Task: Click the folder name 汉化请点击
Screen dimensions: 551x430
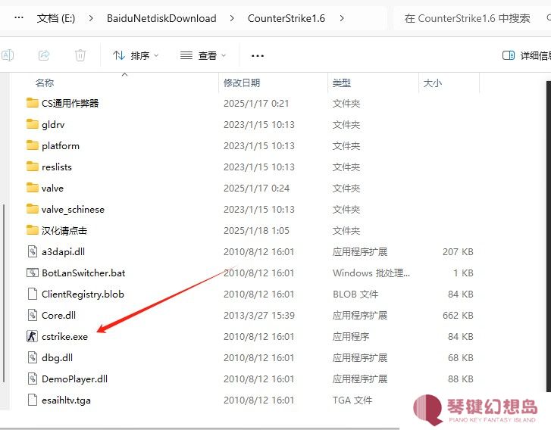Action: pos(64,231)
